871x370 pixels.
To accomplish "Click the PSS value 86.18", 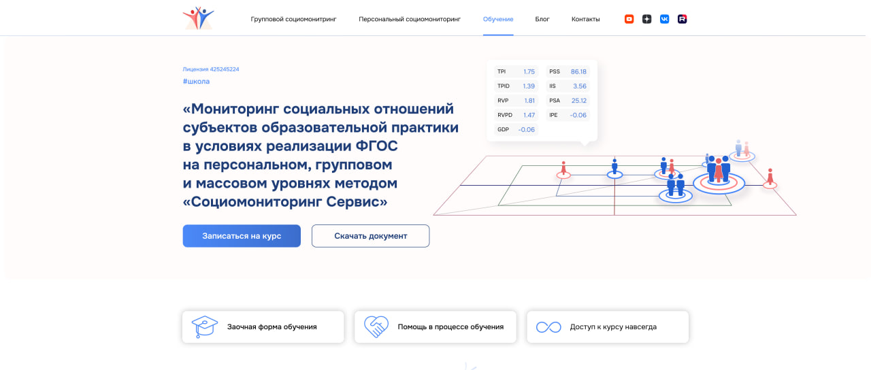I will (x=578, y=71).
